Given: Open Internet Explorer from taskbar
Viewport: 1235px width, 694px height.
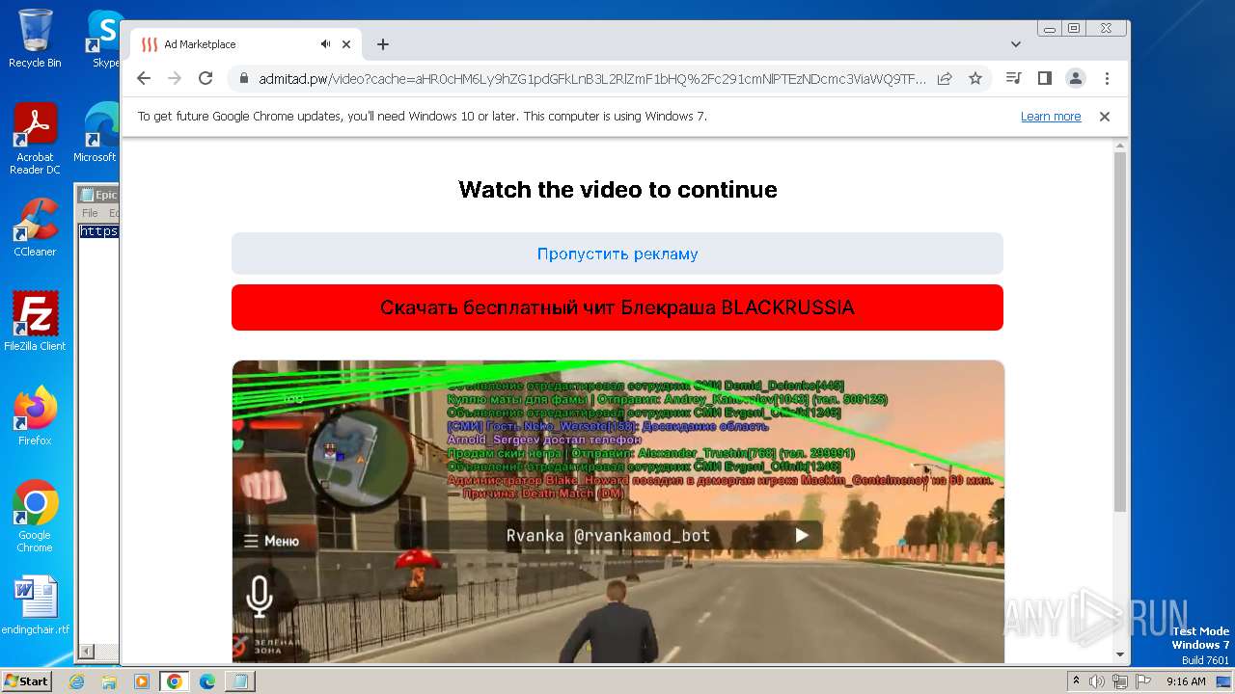Looking at the screenshot, I should click(x=77, y=681).
